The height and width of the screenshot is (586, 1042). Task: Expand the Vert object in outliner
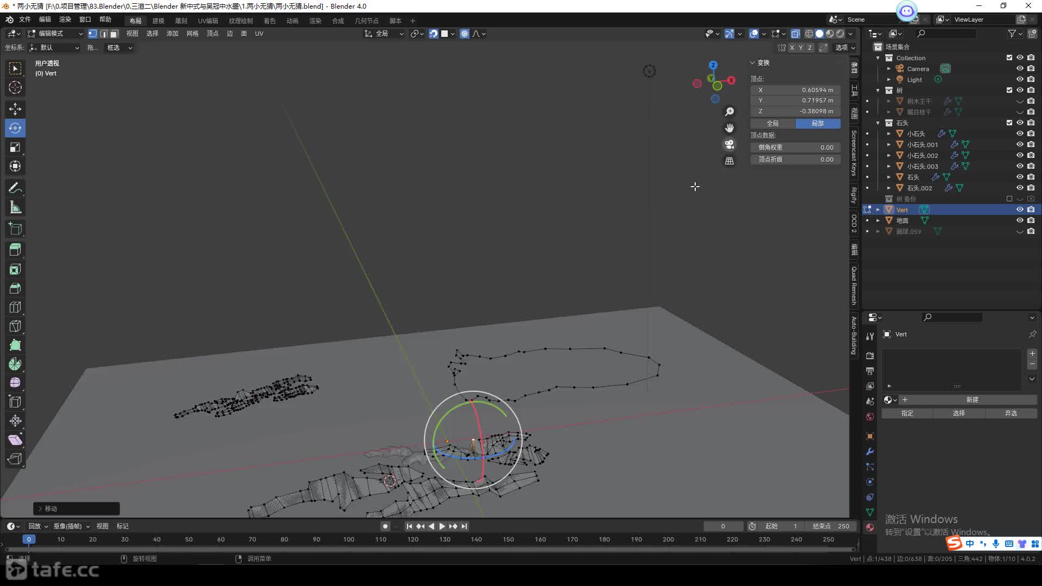[x=878, y=209]
